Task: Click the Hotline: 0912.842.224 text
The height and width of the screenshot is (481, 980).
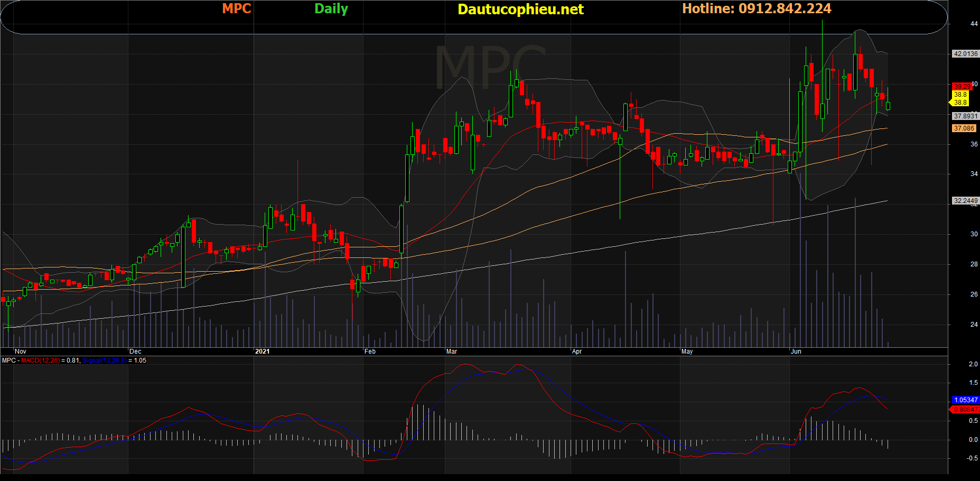Action: 757,8
